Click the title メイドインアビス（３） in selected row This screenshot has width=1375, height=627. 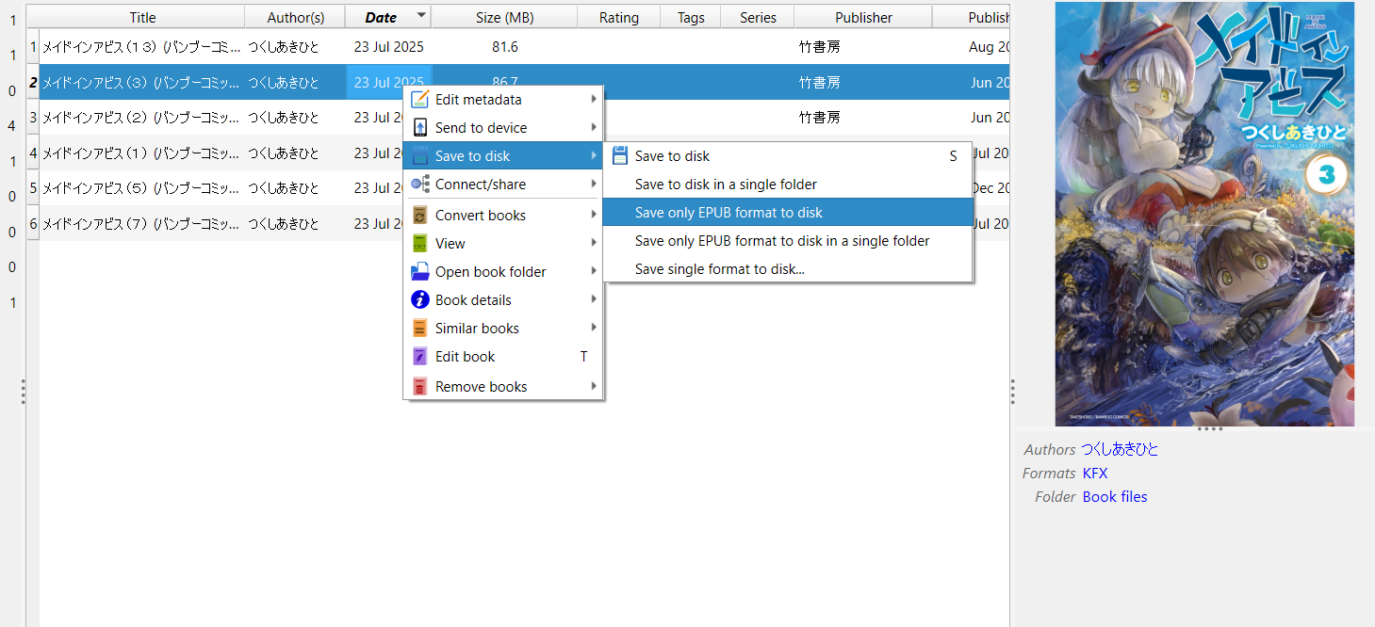pos(141,82)
